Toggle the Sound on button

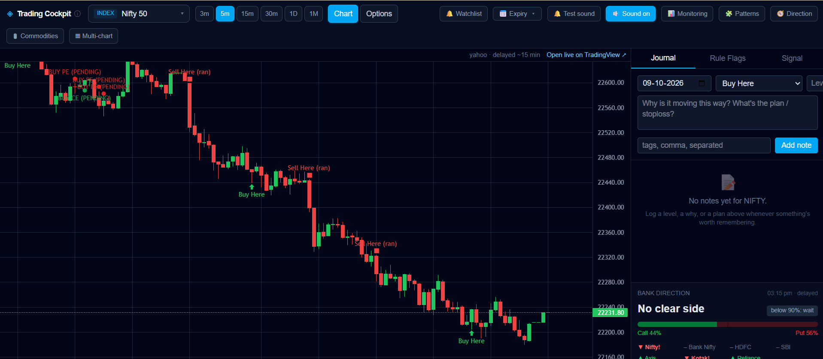click(x=631, y=14)
